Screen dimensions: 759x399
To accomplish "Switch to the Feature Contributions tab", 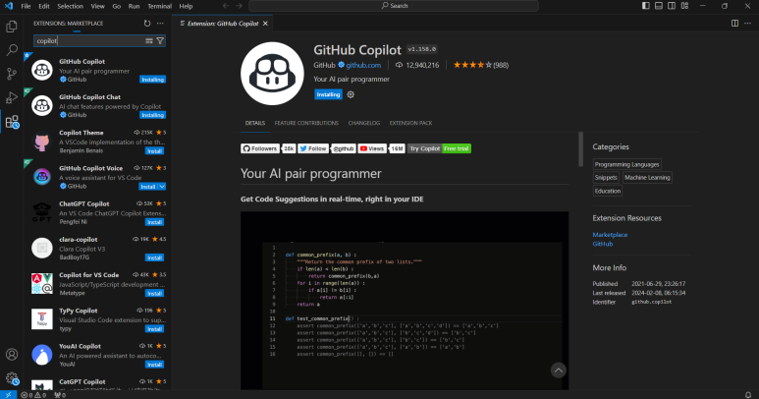I will tap(306, 123).
